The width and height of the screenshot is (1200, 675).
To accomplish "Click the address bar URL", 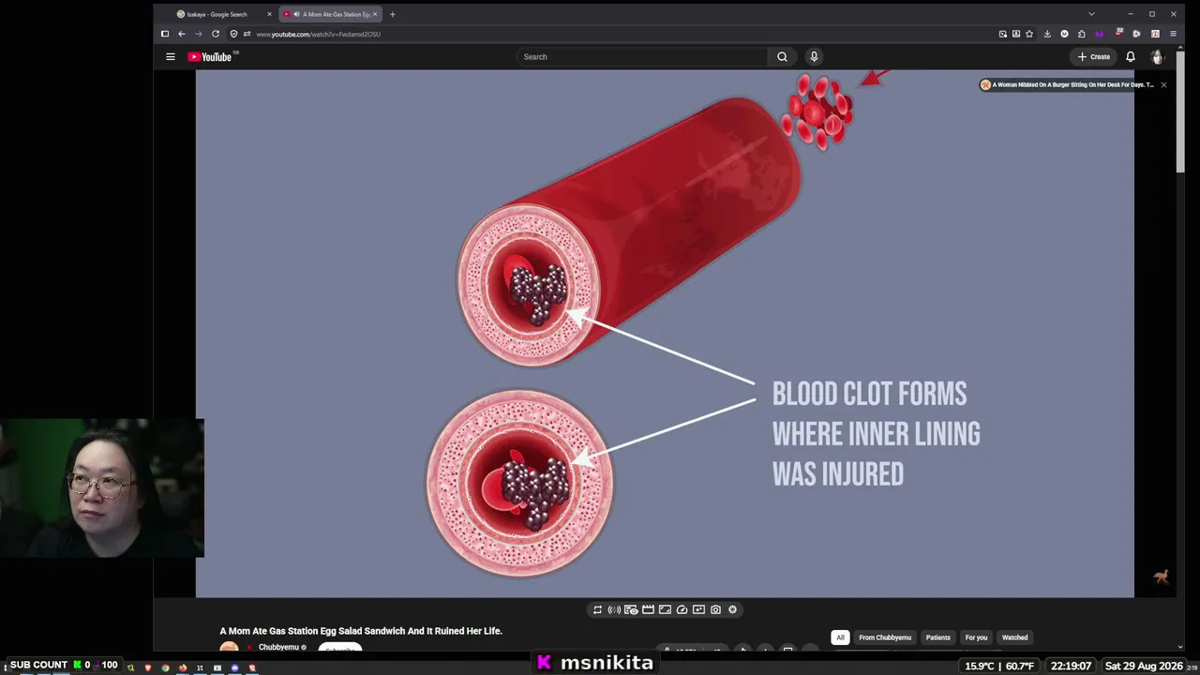I will coord(319,35).
